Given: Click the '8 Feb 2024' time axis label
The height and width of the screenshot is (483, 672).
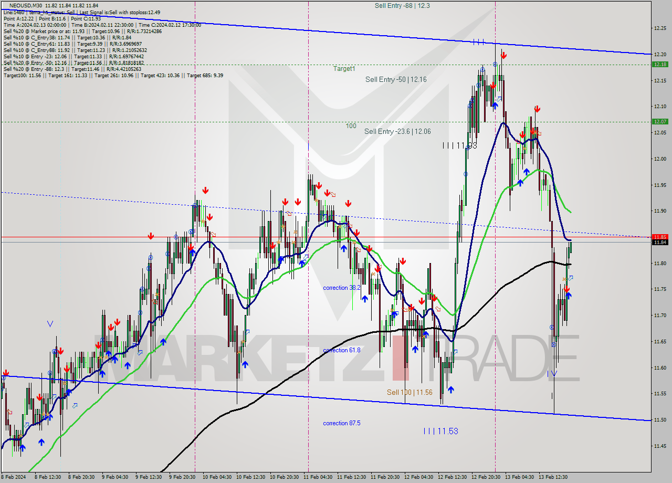Looking at the screenshot, I should point(13,477).
